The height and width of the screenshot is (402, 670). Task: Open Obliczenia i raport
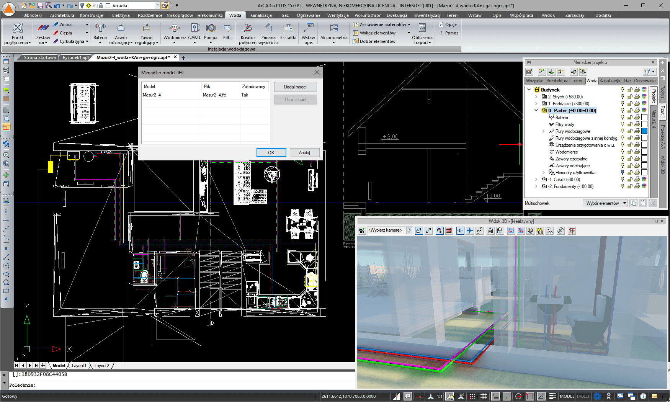(422, 34)
